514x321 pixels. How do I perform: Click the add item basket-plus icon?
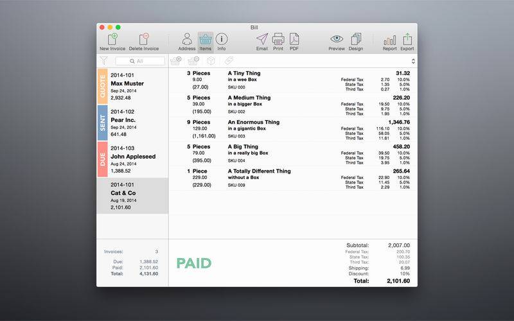[176, 60]
